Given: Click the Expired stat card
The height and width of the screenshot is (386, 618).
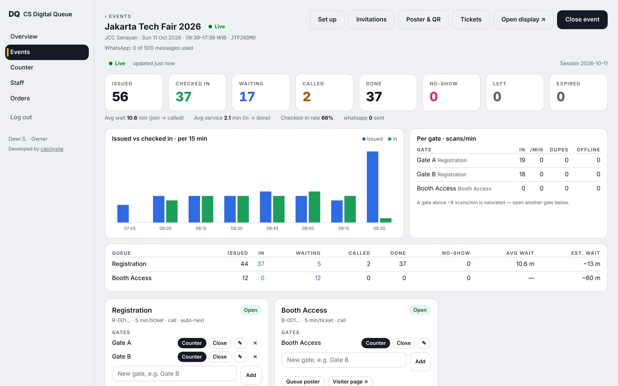Looking at the screenshot, I should coord(578,93).
